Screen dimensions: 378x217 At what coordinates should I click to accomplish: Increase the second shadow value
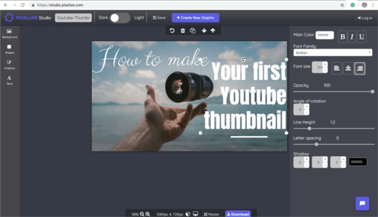325,159
